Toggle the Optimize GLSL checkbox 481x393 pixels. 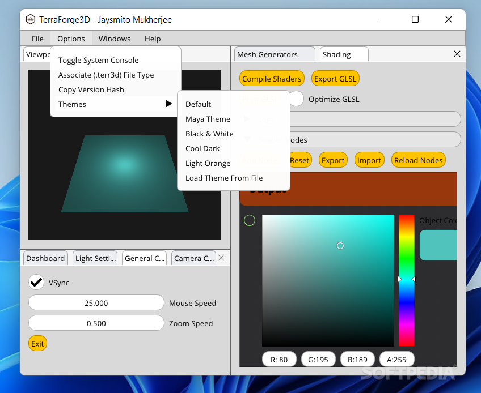click(297, 99)
